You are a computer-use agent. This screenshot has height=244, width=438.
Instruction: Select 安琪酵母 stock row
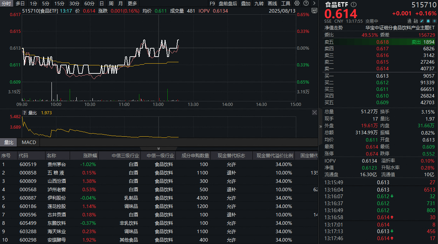(159, 240)
